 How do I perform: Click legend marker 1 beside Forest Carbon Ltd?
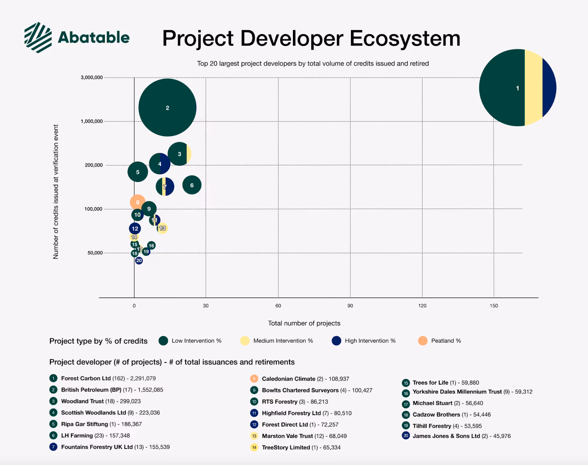click(53, 378)
